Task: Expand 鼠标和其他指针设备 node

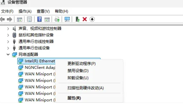Action: coord(8,35)
